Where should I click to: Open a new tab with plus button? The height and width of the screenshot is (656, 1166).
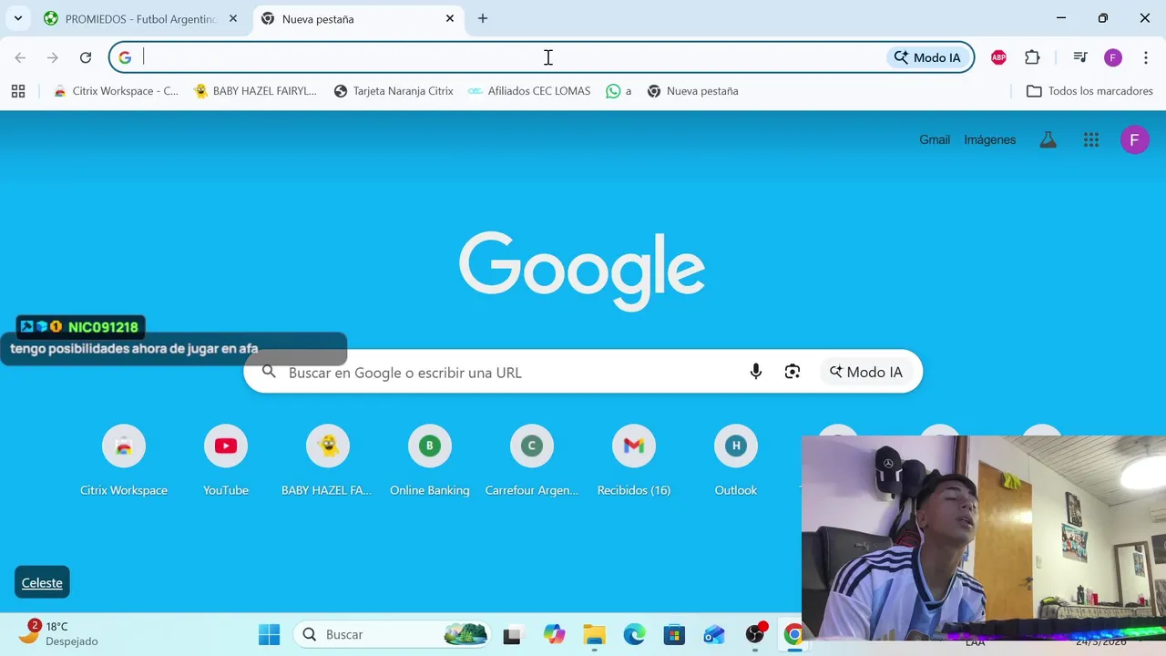(483, 18)
